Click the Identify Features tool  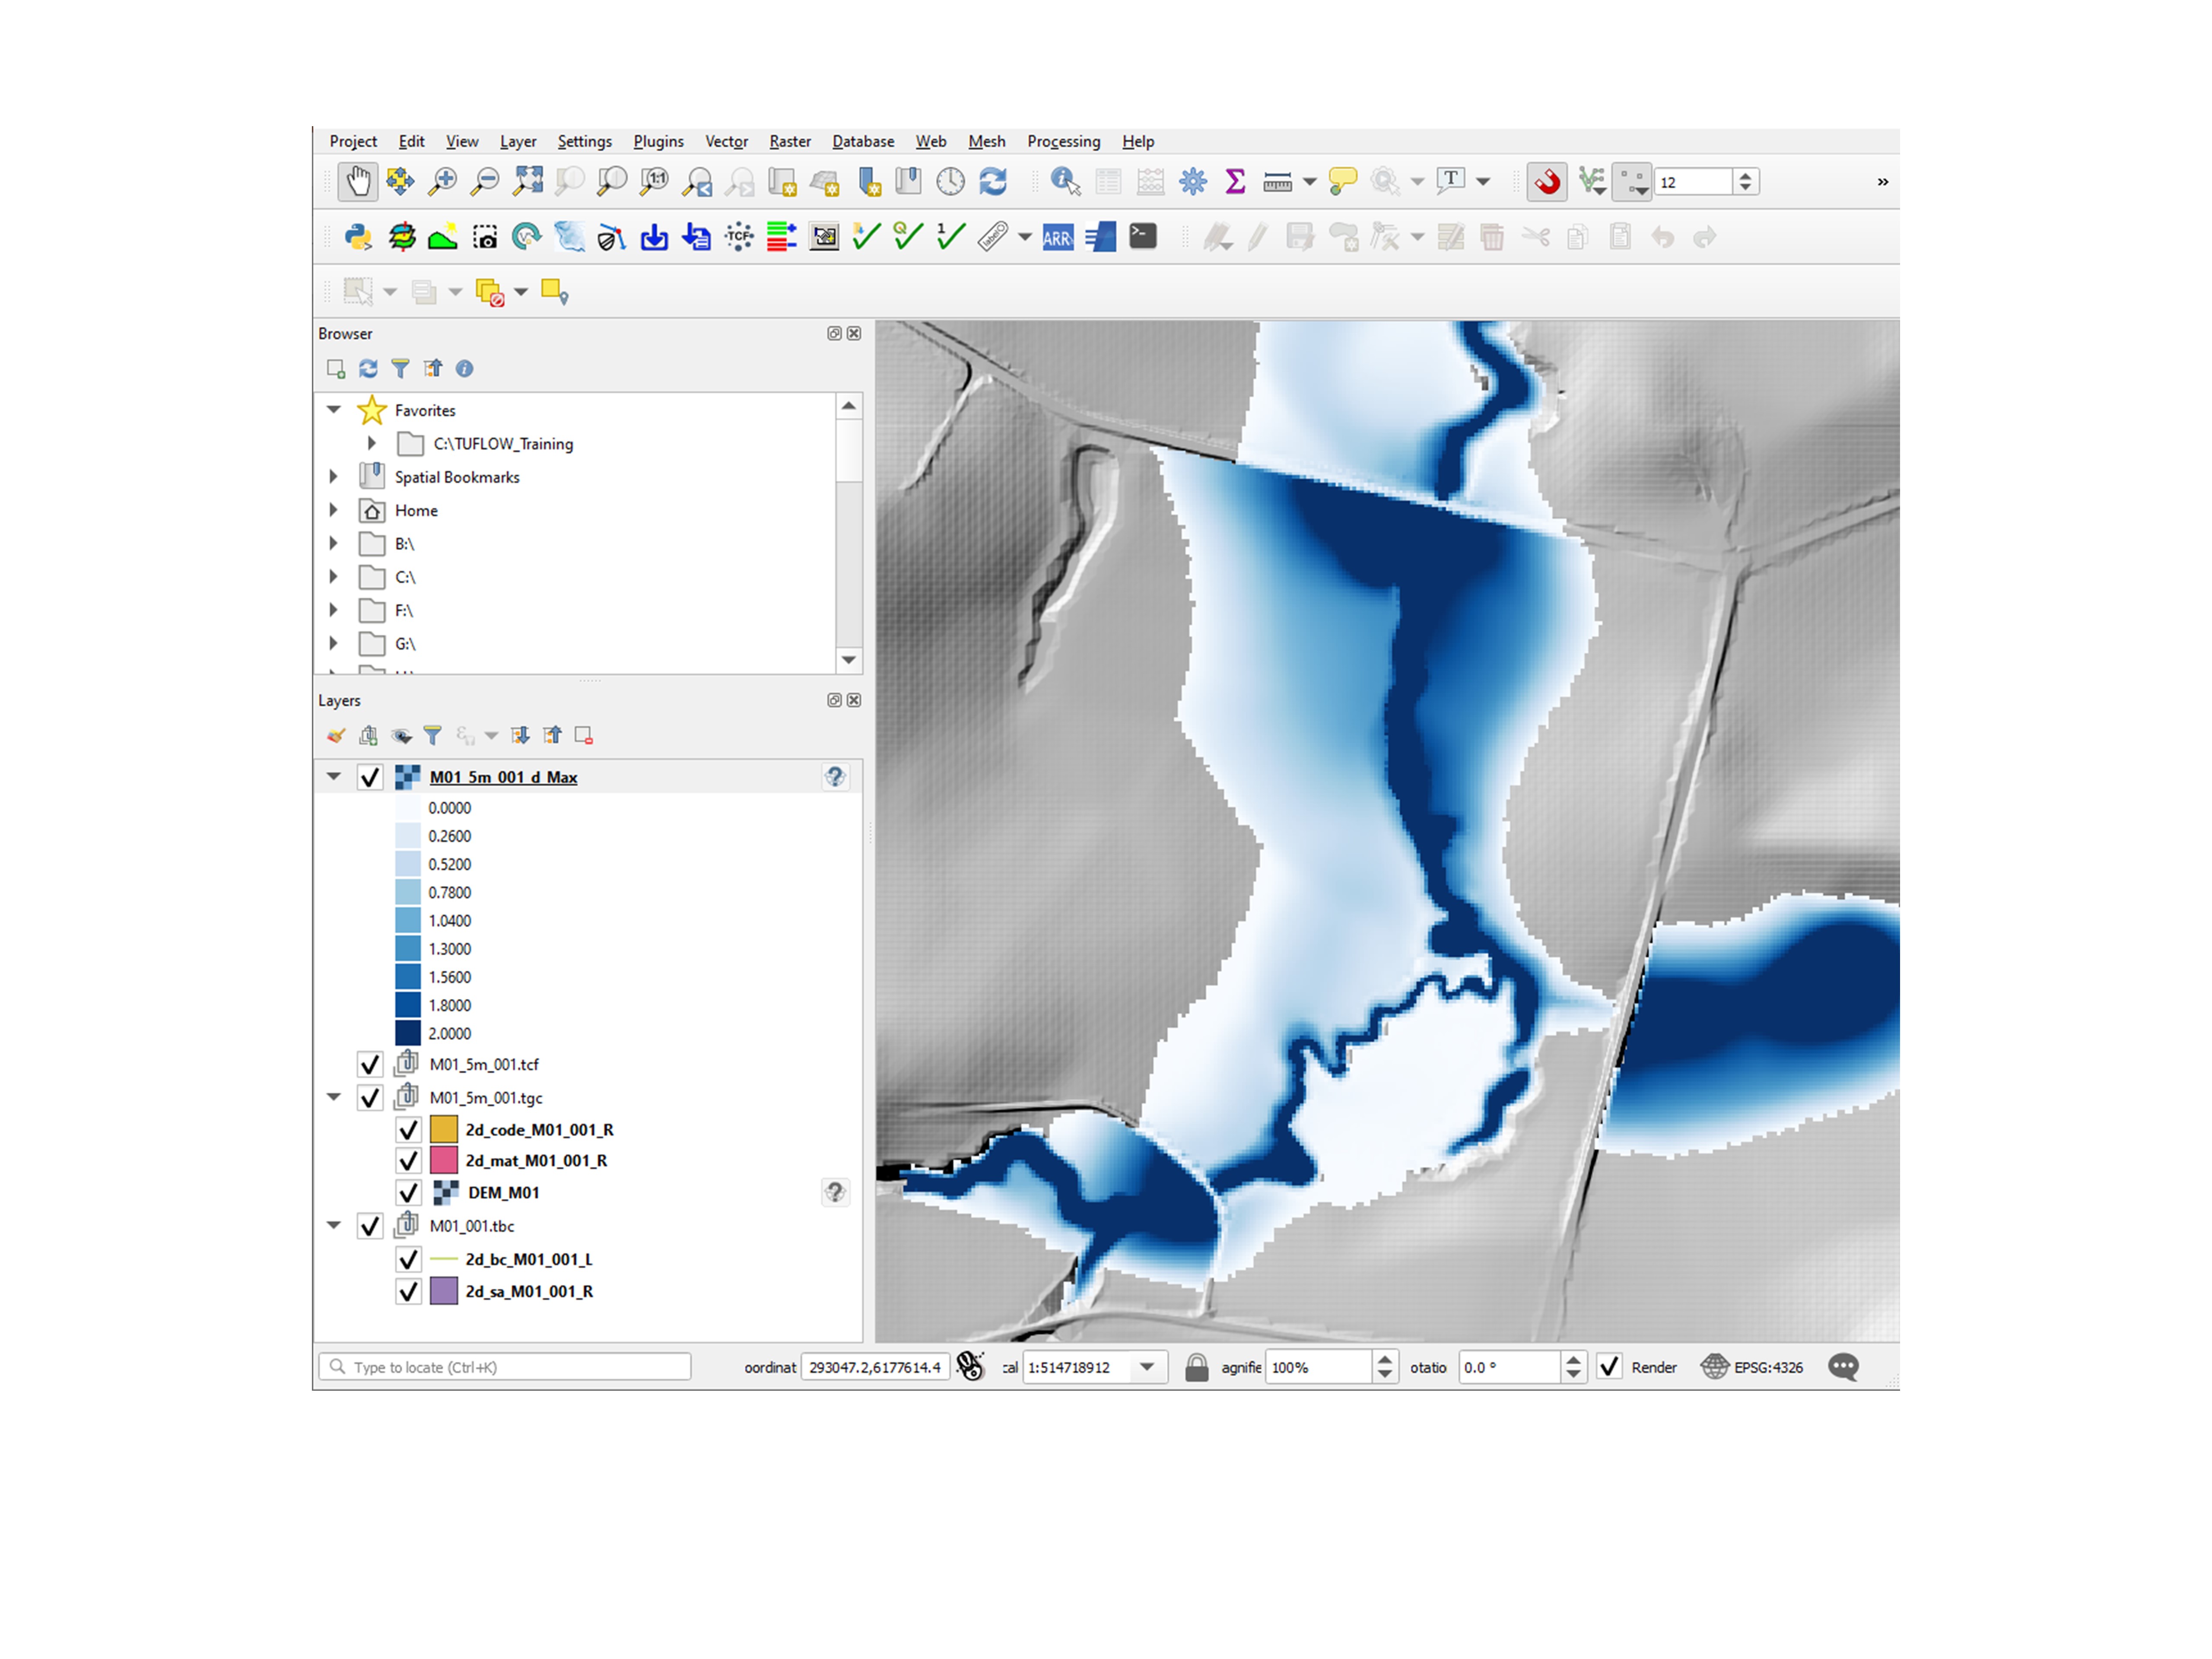click(x=1064, y=182)
